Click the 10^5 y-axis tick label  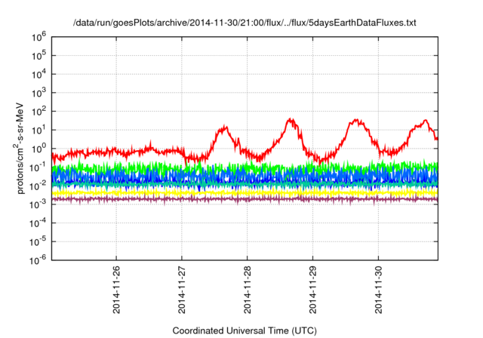click(38, 55)
